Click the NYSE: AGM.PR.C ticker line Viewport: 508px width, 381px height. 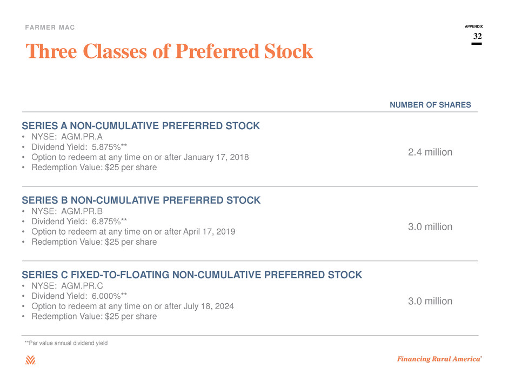(x=67, y=286)
